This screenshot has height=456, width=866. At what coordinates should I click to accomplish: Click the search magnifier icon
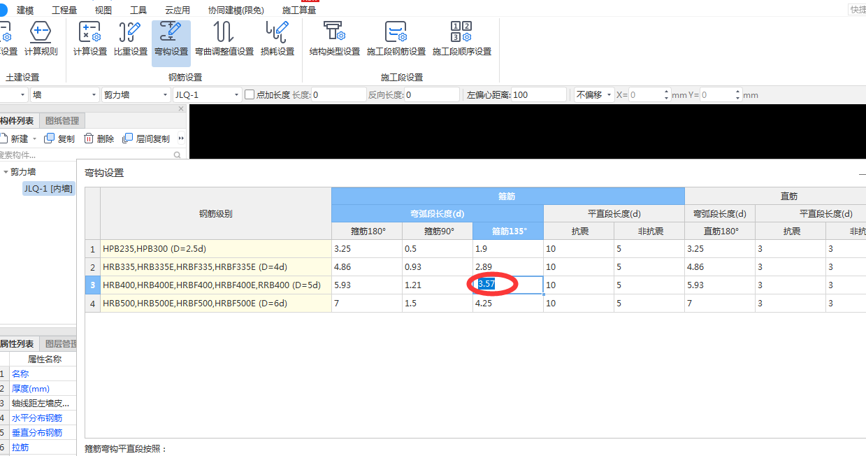coord(178,155)
